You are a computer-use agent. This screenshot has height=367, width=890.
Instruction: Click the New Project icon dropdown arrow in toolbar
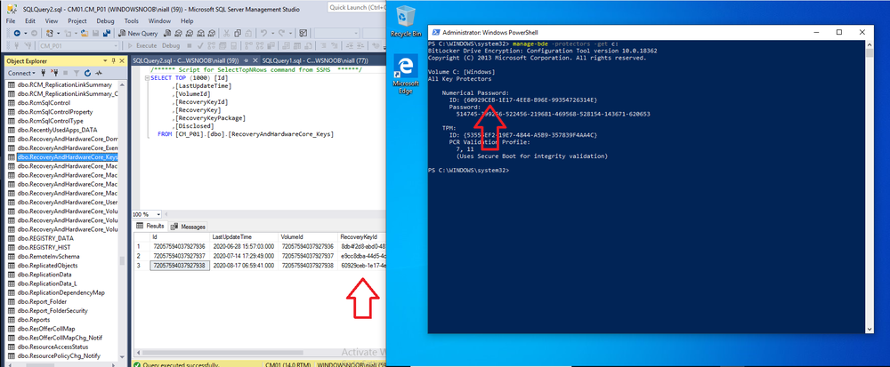pyautogui.click(x=59, y=34)
